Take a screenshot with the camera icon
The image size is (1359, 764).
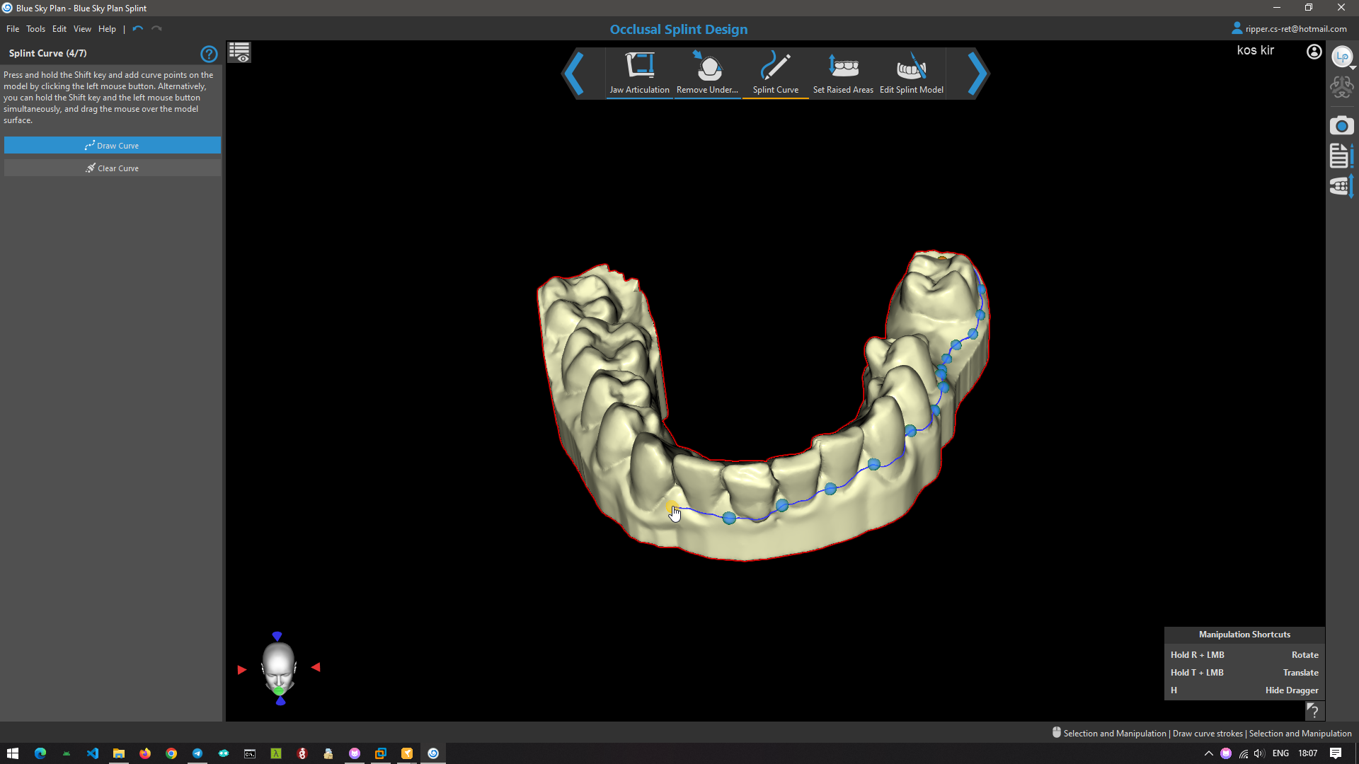point(1341,126)
